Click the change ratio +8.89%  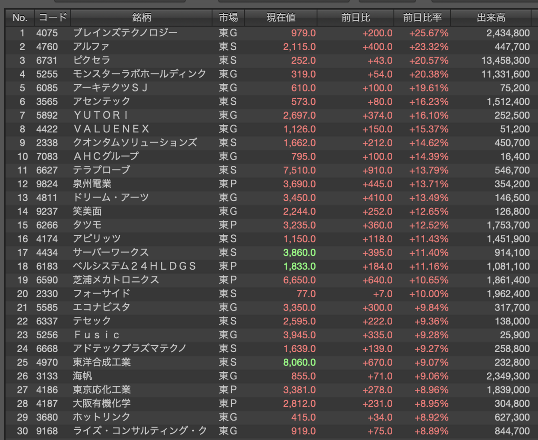431,431
